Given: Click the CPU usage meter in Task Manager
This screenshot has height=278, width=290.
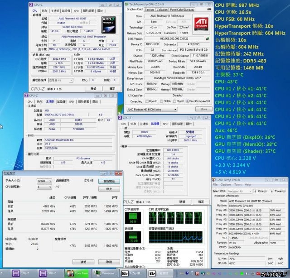Looking at the screenshot, I should click(133, 218).
